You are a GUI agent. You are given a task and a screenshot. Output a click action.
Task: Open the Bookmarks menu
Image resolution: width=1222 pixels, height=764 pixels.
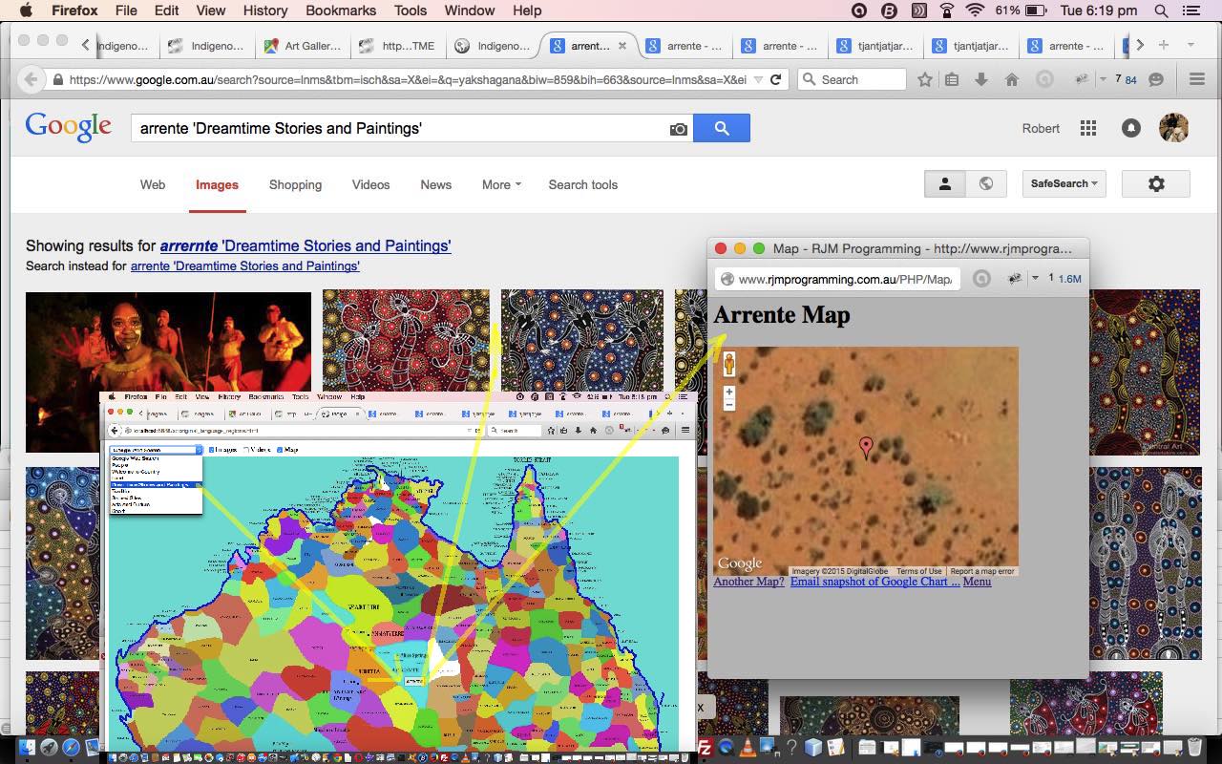click(x=340, y=11)
